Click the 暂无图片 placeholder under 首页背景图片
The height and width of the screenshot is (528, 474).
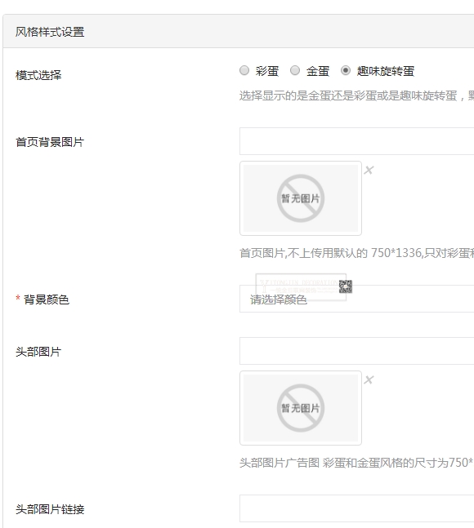tap(301, 198)
